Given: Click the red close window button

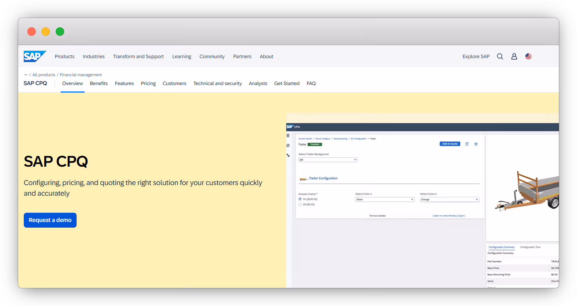Looking at the screenshot, I should [32, 32].
